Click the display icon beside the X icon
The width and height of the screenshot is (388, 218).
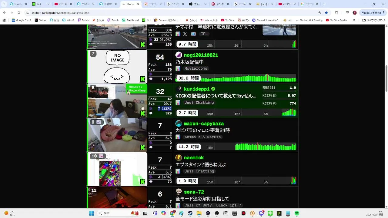pos(193,34)
